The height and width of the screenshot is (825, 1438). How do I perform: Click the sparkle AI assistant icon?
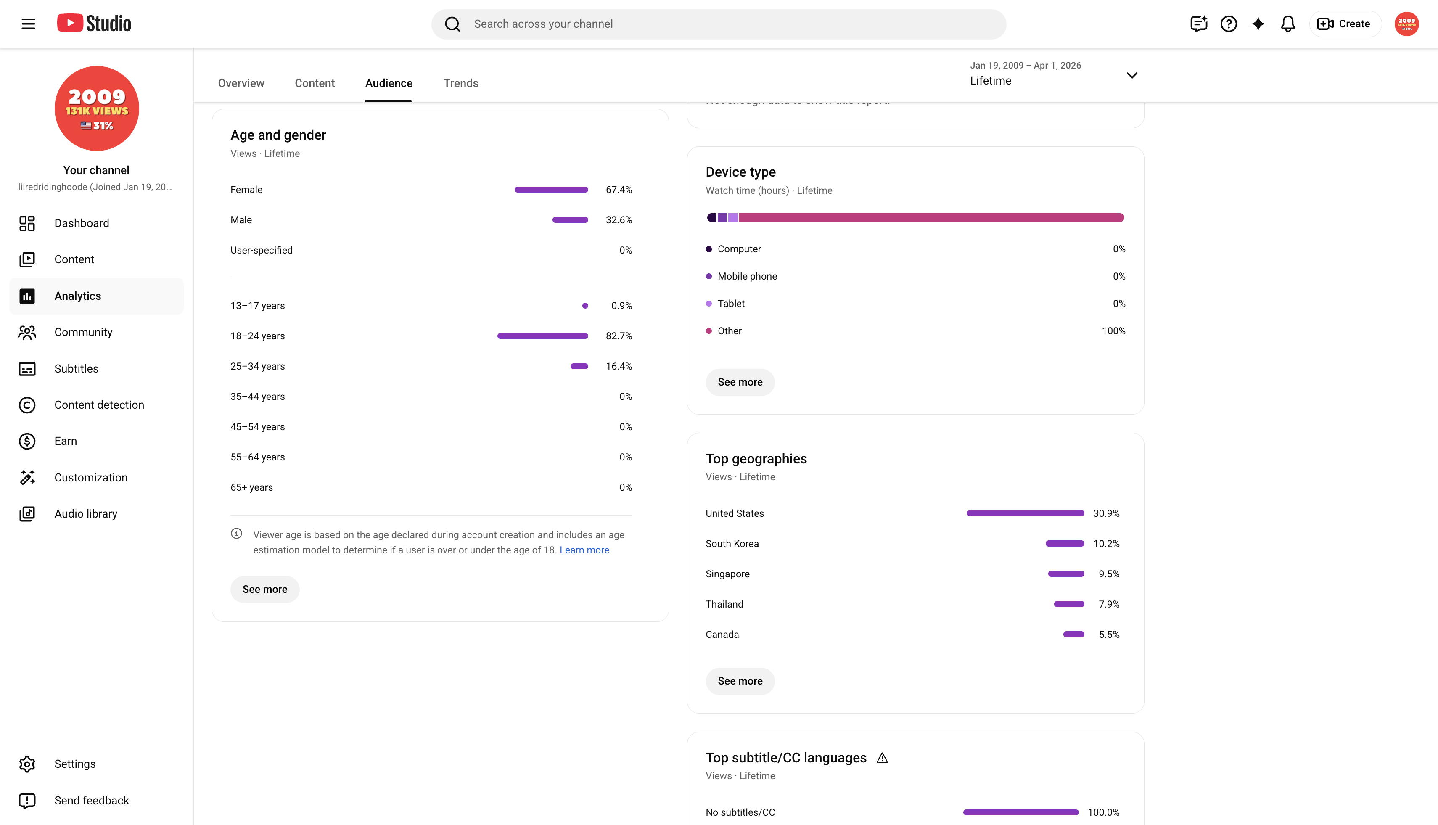coord(1258,24)
